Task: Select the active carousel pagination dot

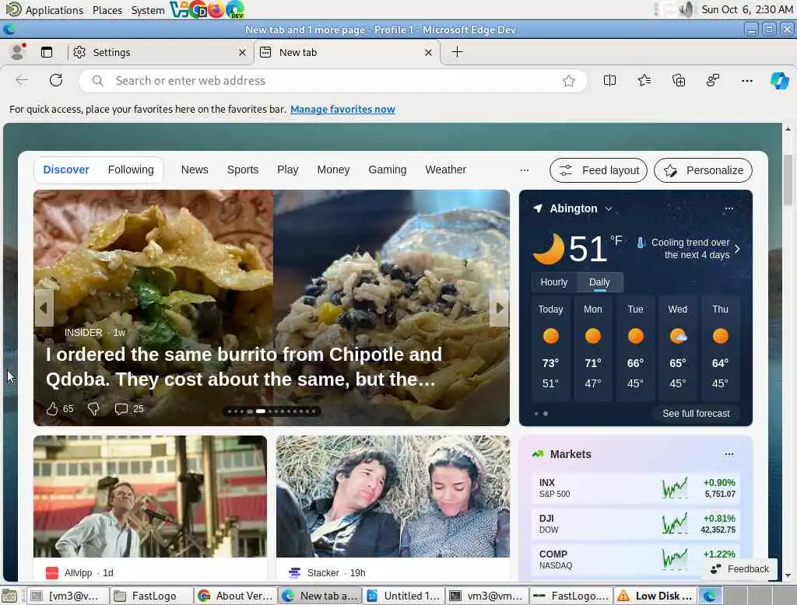Action: (260, 411)
